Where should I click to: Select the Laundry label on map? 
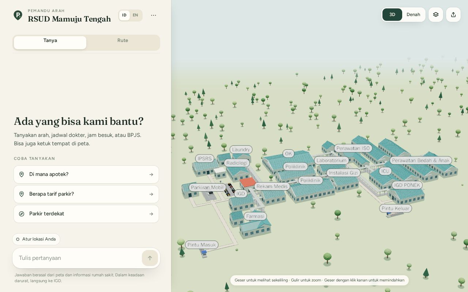tap(241, 150)
